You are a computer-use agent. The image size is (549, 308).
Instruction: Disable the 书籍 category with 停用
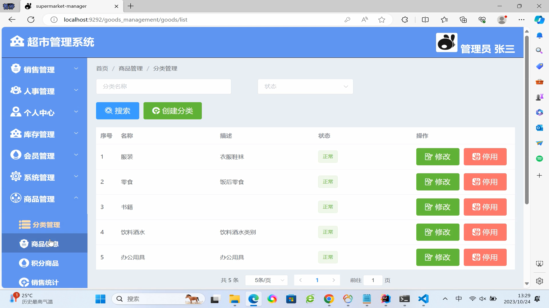tap(485, 207)
